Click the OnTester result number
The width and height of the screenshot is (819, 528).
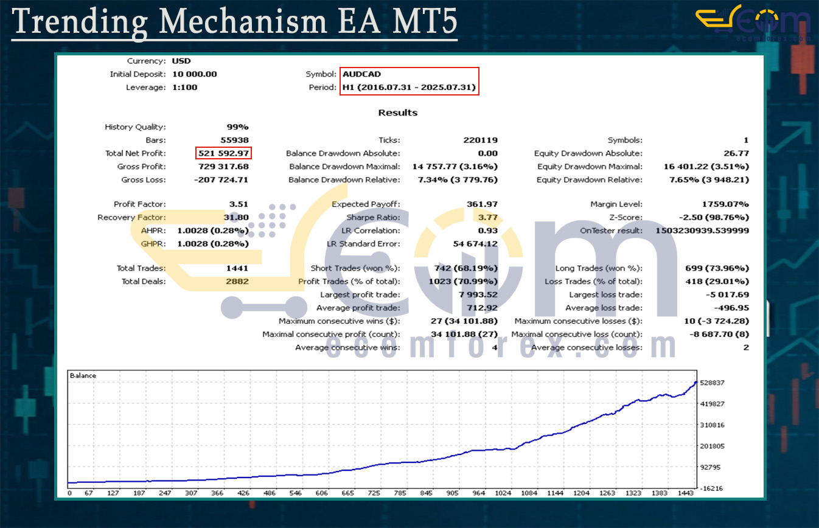click(x=702, y=231)
